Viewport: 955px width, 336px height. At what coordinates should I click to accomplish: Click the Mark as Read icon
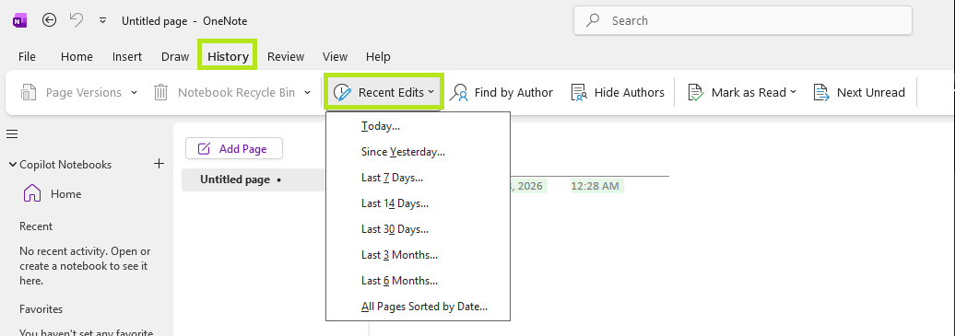(696, 93)
